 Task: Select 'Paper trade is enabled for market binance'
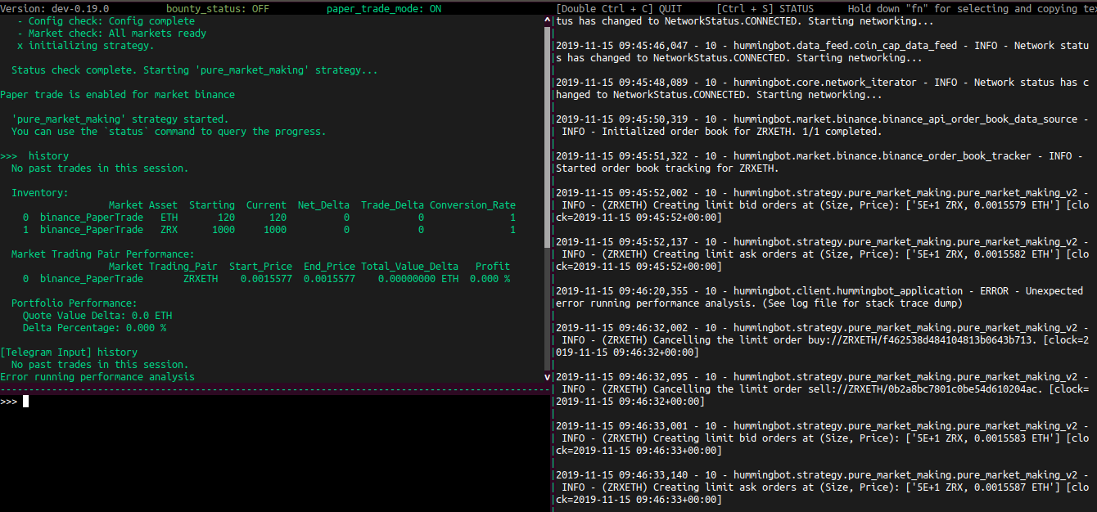(118, 95)
